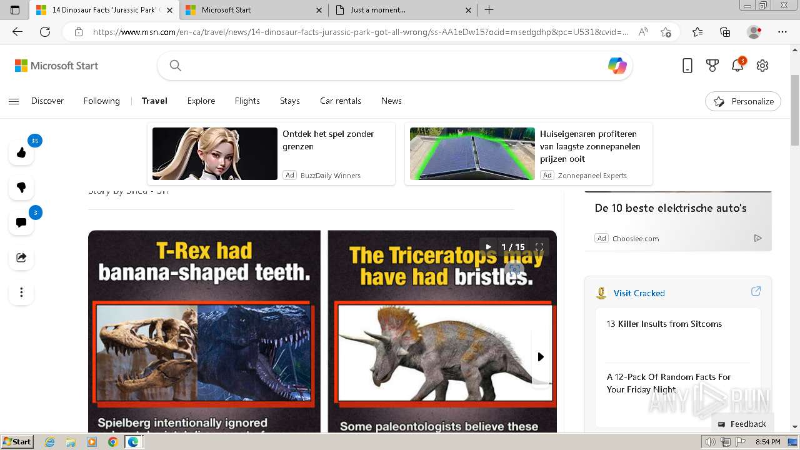The height and width of the screenshot is (450, 800).
Task: Play the slideshow
Action: [488, 247]
